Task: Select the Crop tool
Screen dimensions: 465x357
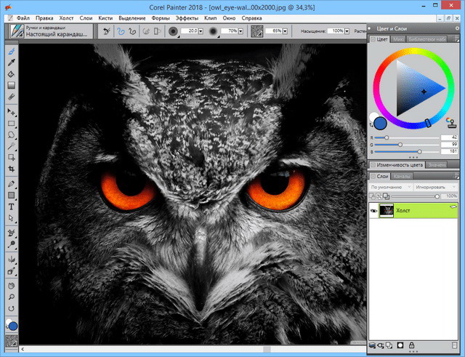Action: pos(12,168)
